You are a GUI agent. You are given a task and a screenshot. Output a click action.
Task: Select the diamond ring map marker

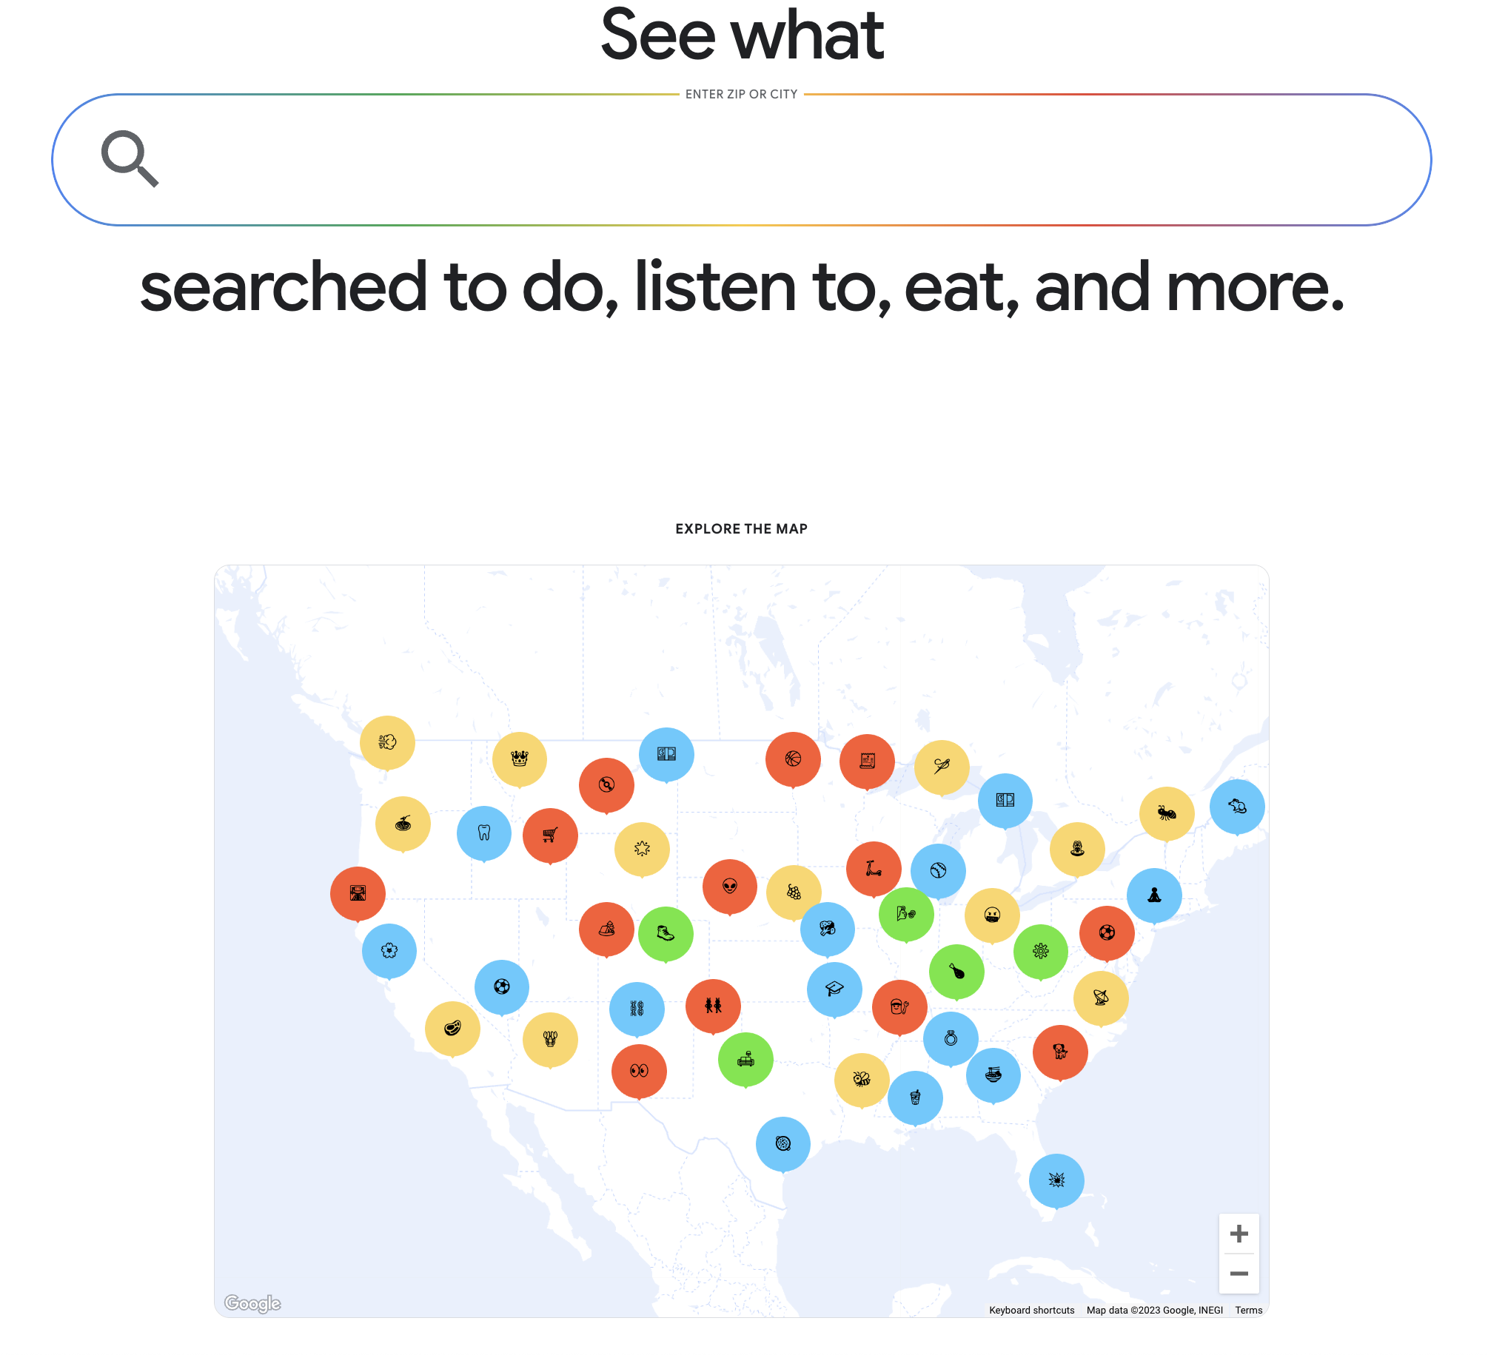951,1038
